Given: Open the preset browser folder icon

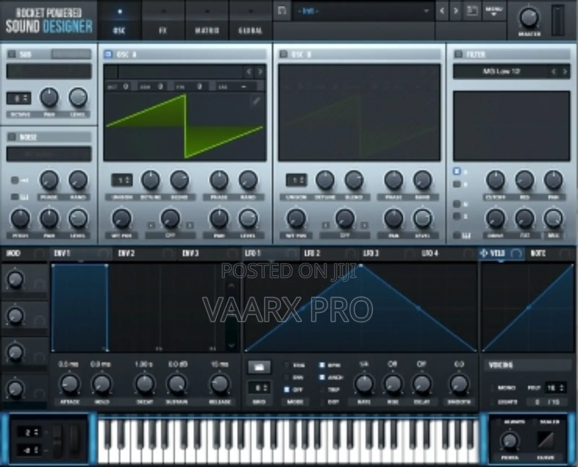Looking at the screenshot, I should pyautogui.click(x=472, y=11).
